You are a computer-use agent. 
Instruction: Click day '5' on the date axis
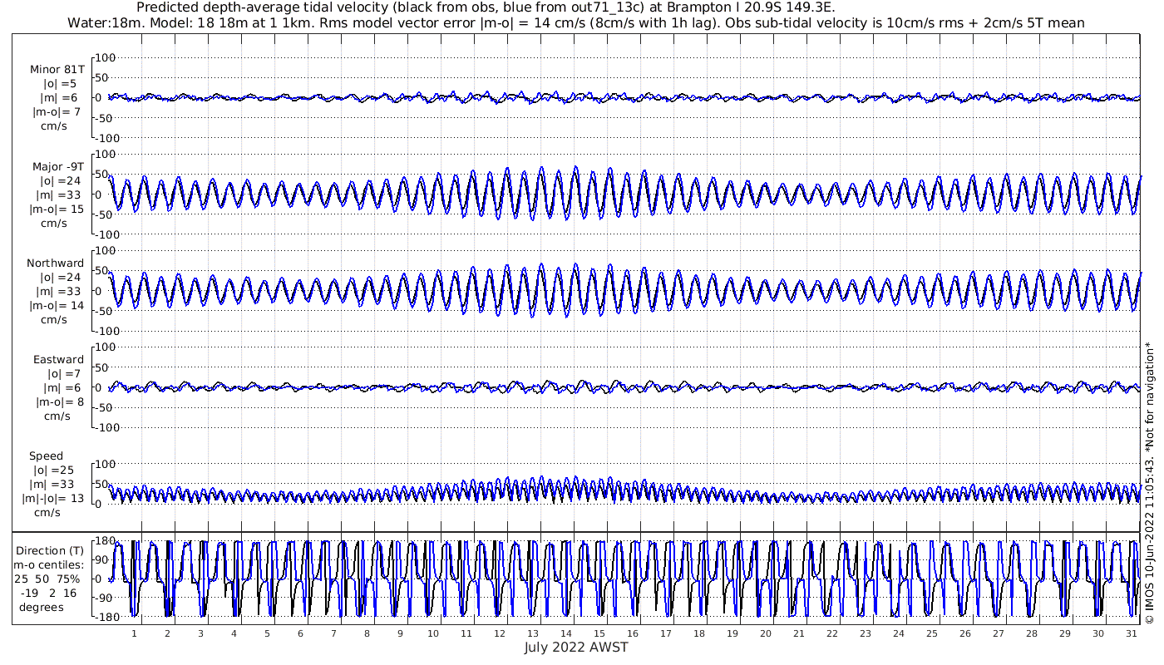click(267, 633)
